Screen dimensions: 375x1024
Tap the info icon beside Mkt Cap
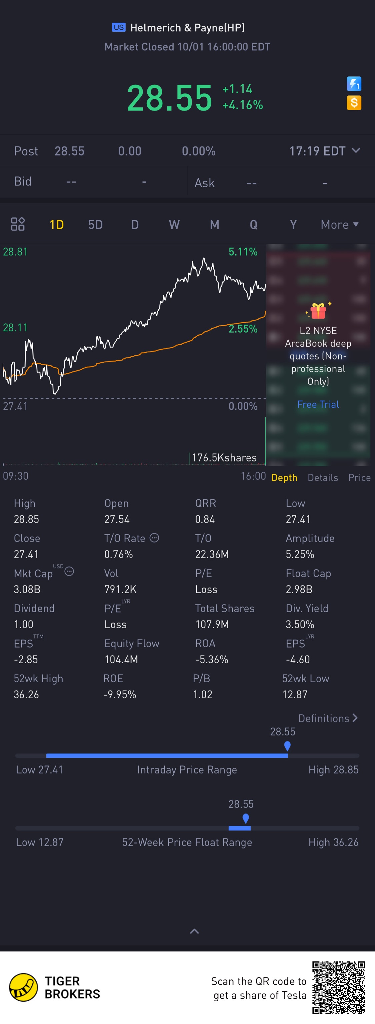point(69,572)
